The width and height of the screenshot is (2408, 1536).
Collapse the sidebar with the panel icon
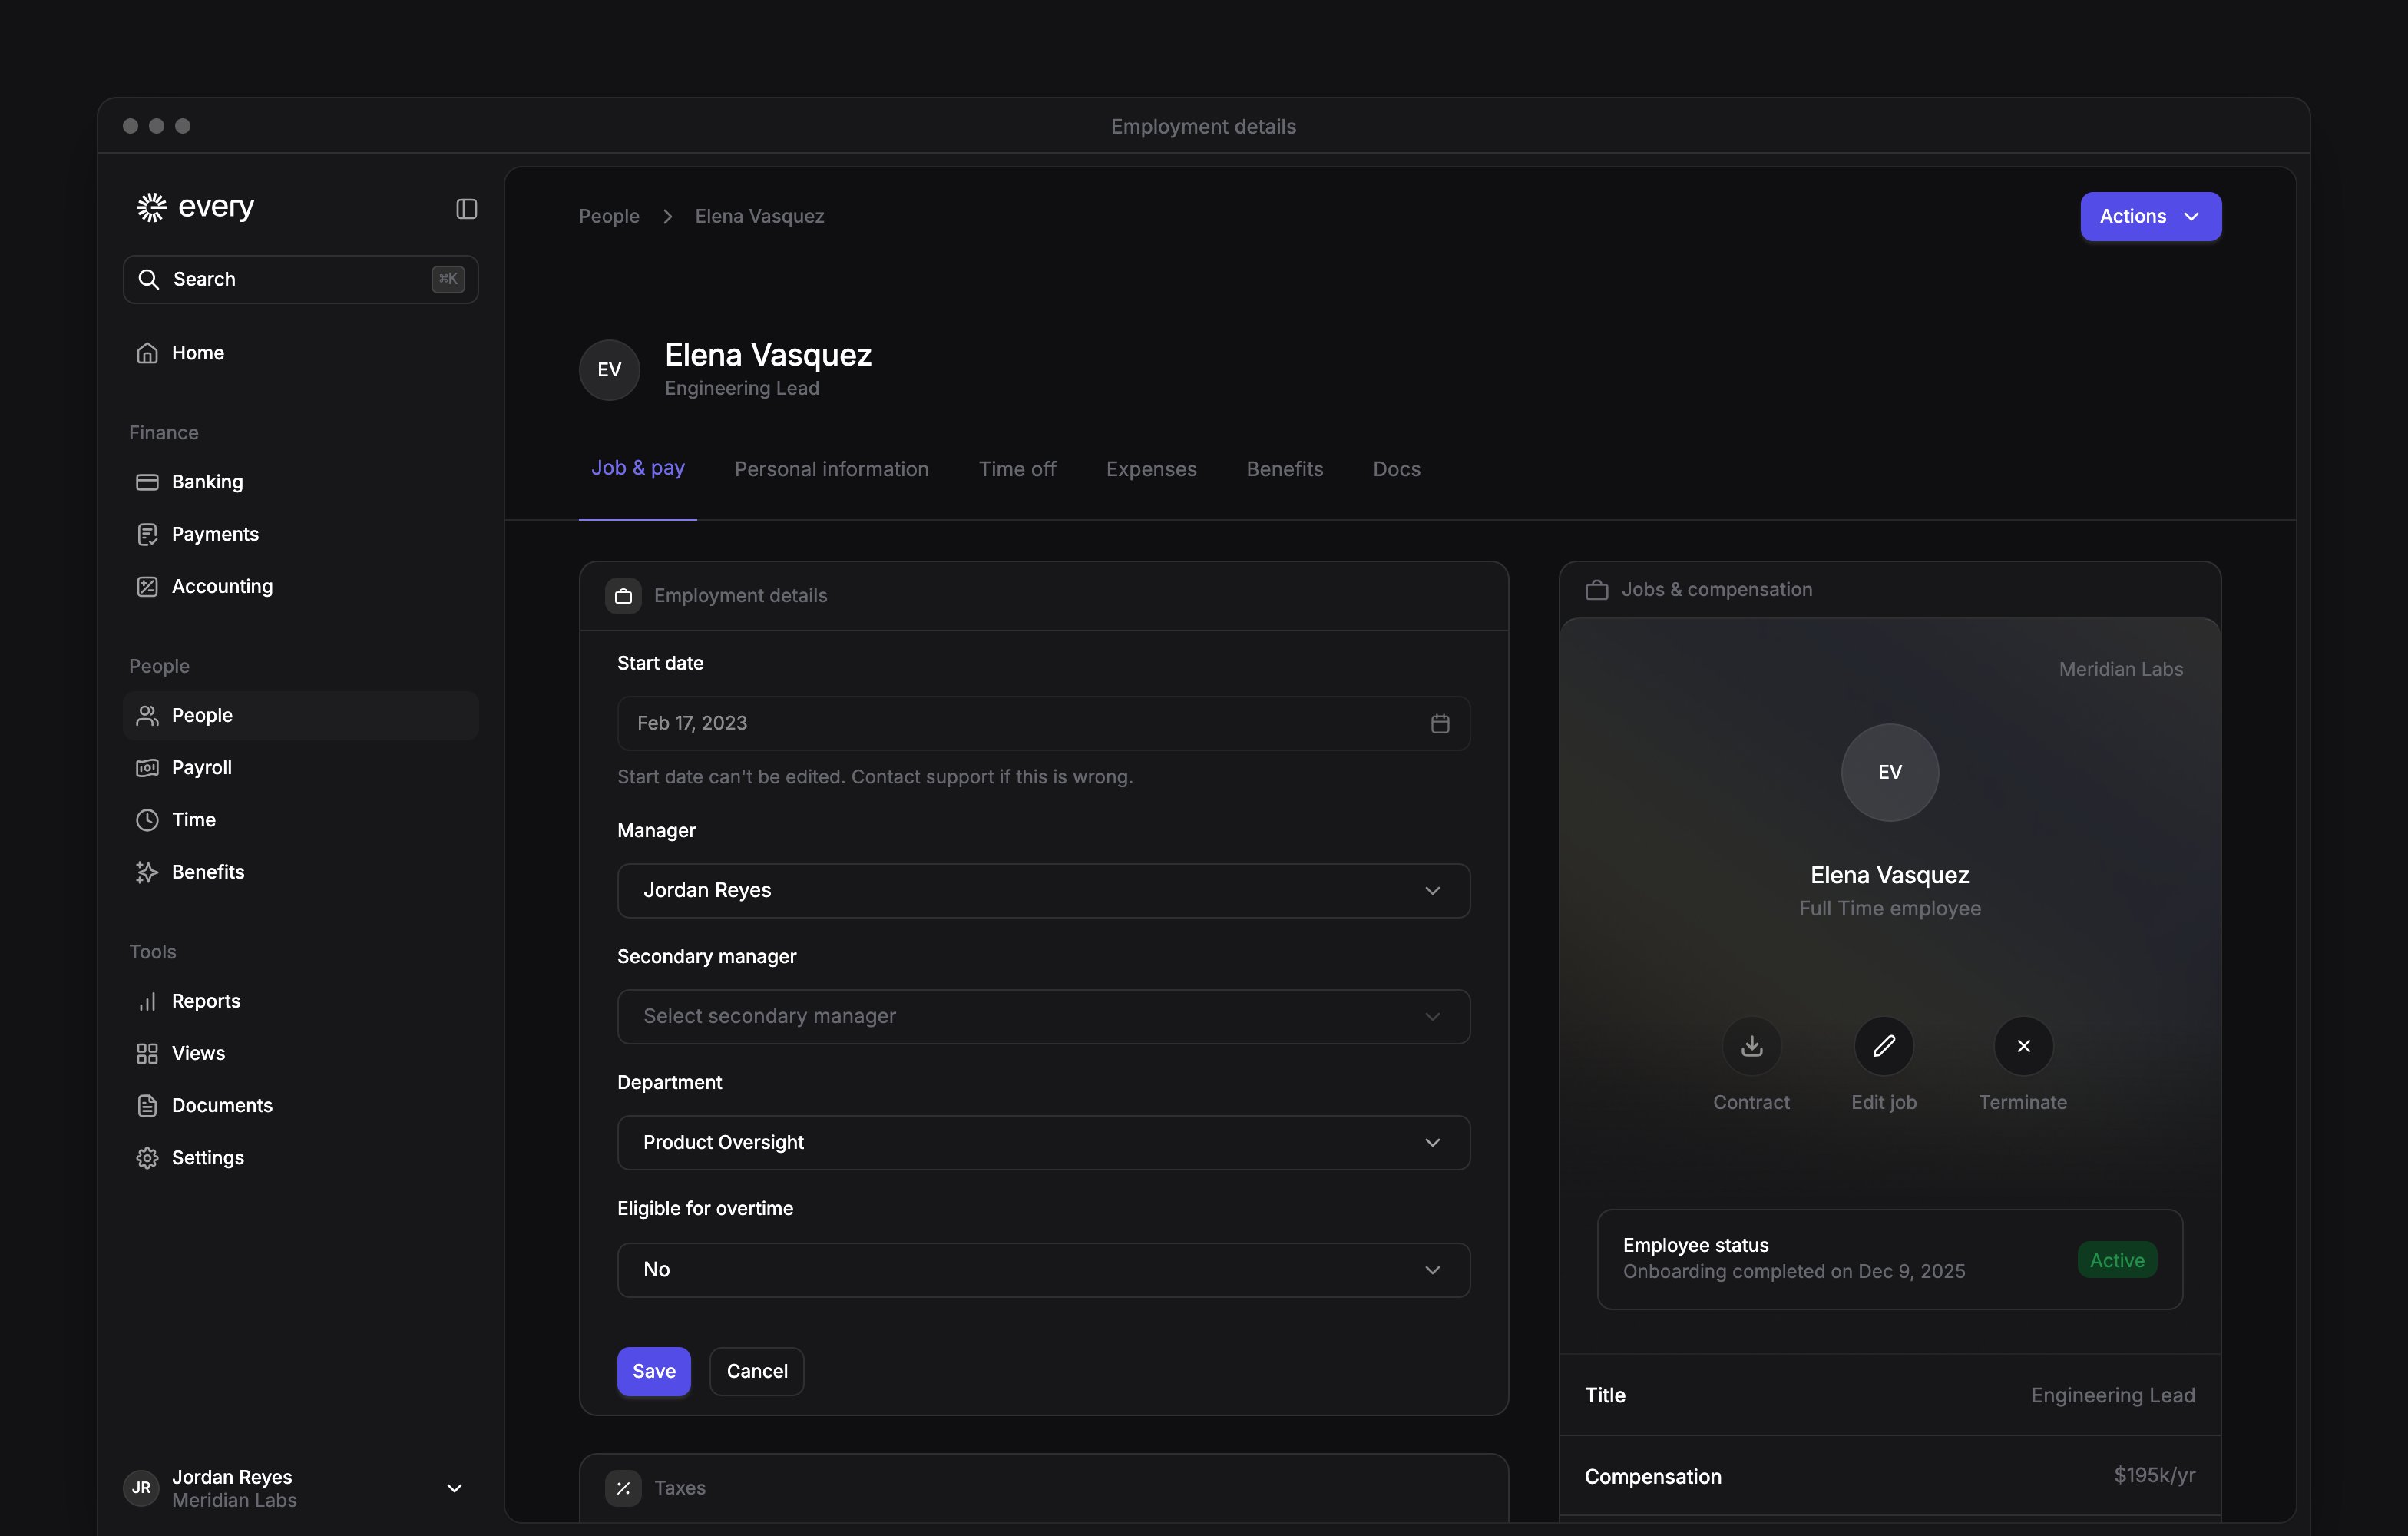466,208
